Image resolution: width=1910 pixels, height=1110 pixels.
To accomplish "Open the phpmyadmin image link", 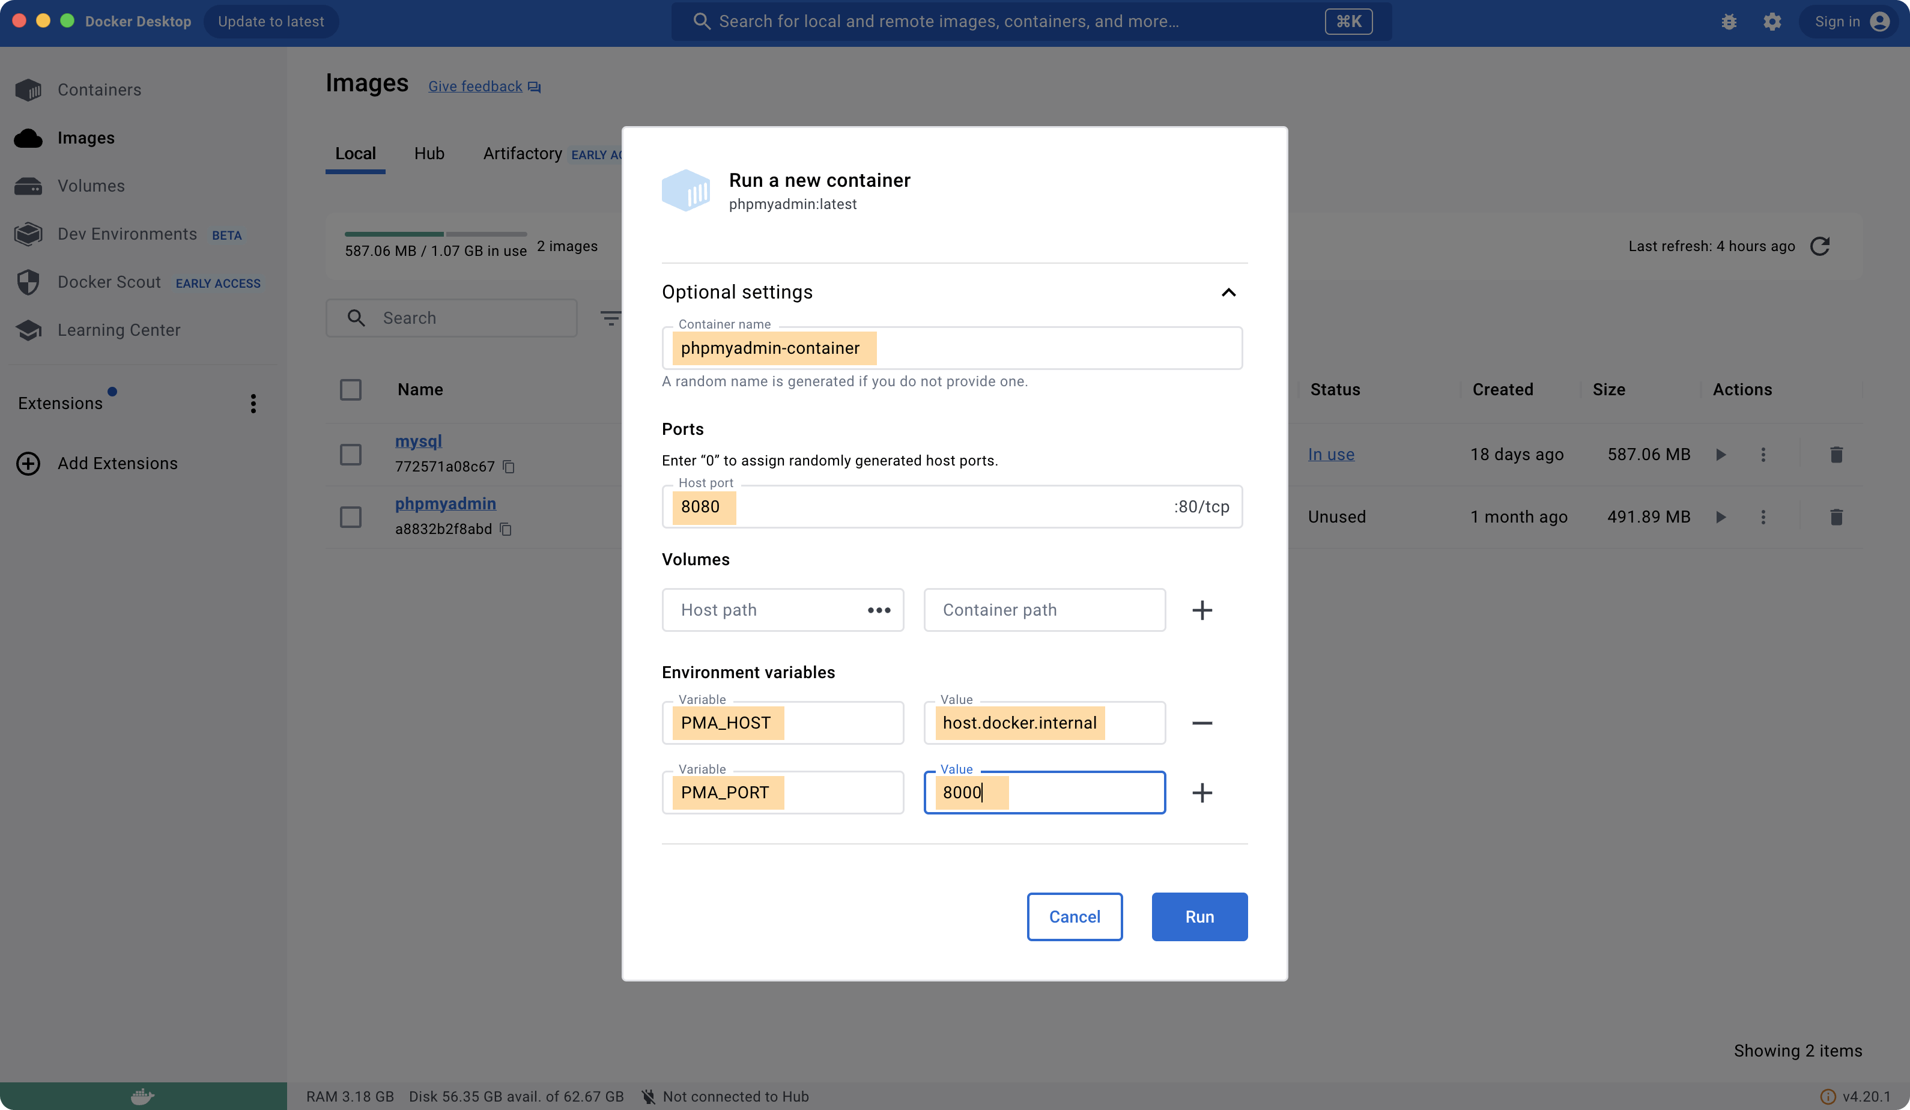I will [x=446, y=503].
